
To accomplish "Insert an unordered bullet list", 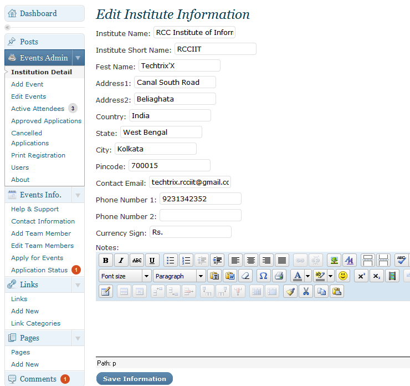I will tap(171, 261).
